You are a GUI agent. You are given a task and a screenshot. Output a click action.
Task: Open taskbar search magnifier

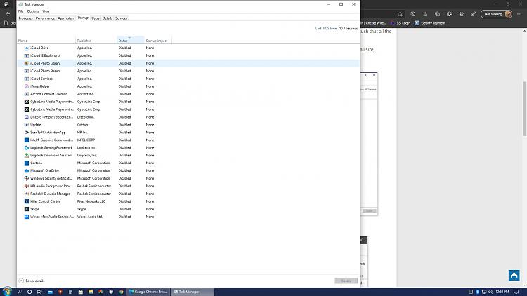pyautogui.click(x=20, y=292)
